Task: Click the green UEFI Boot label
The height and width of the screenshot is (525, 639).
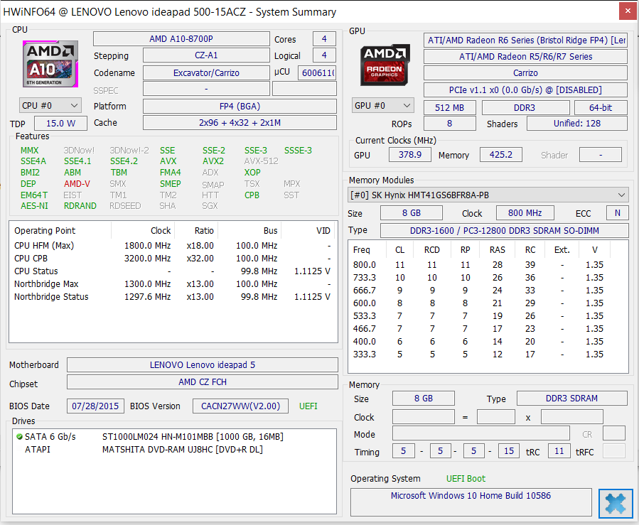Action: (466, 479)
